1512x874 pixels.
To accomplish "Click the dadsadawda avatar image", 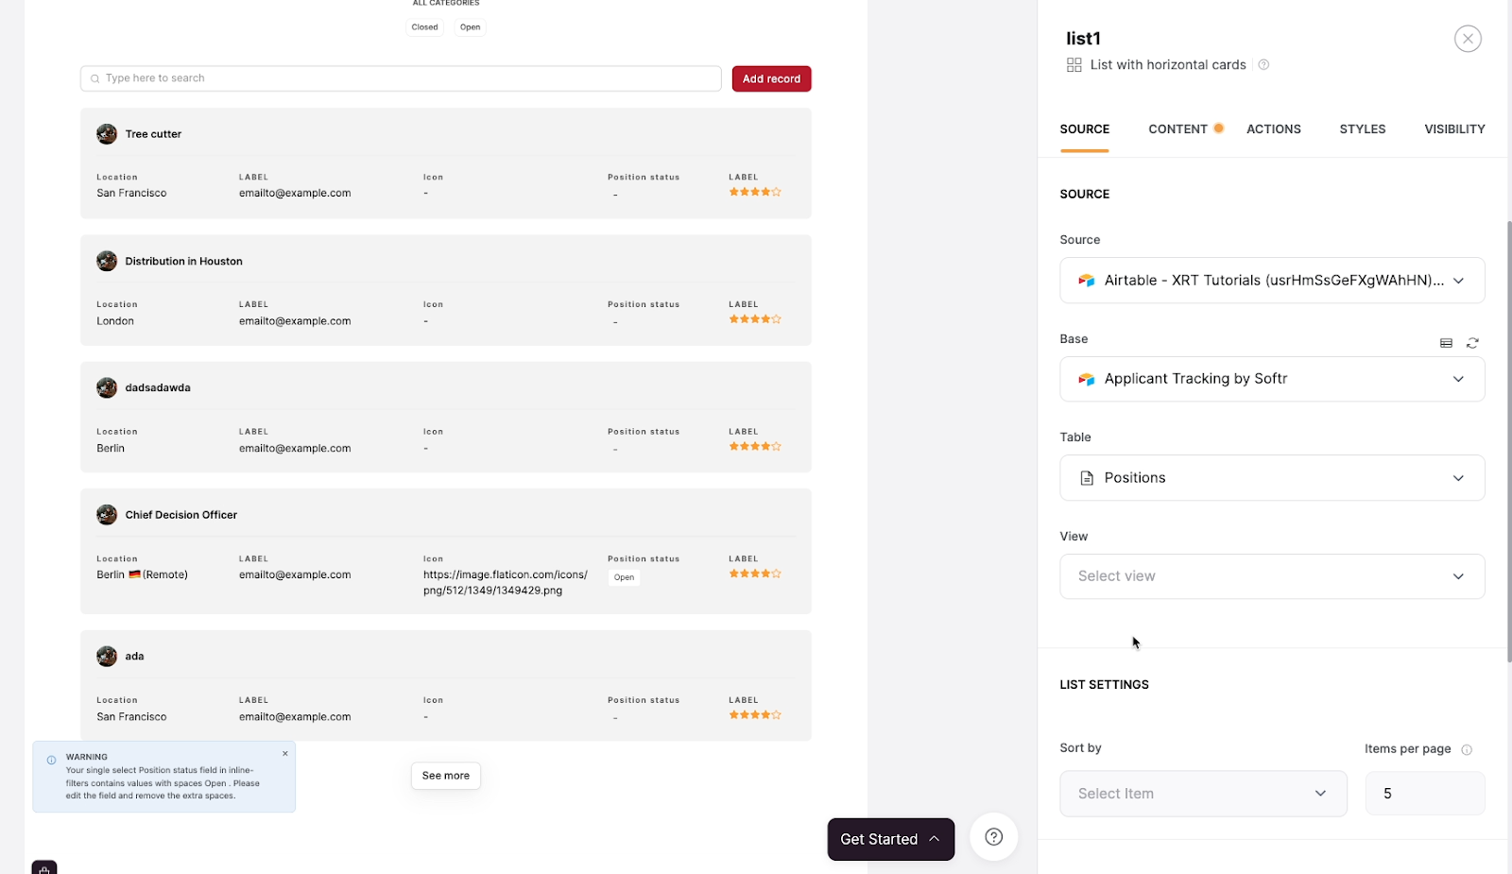I will click(107, 387).
